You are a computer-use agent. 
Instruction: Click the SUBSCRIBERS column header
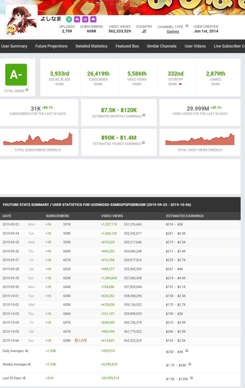(57, 216)
